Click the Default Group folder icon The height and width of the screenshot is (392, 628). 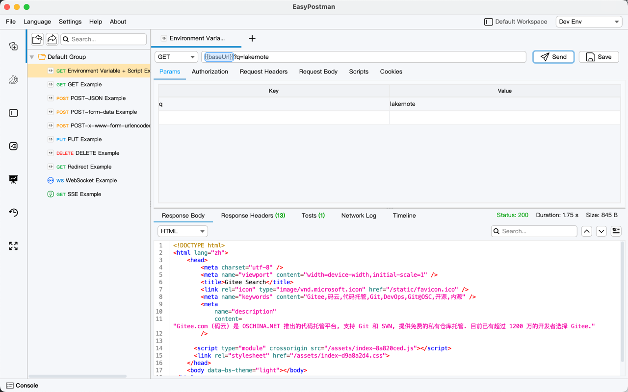[x=42, y=57]
